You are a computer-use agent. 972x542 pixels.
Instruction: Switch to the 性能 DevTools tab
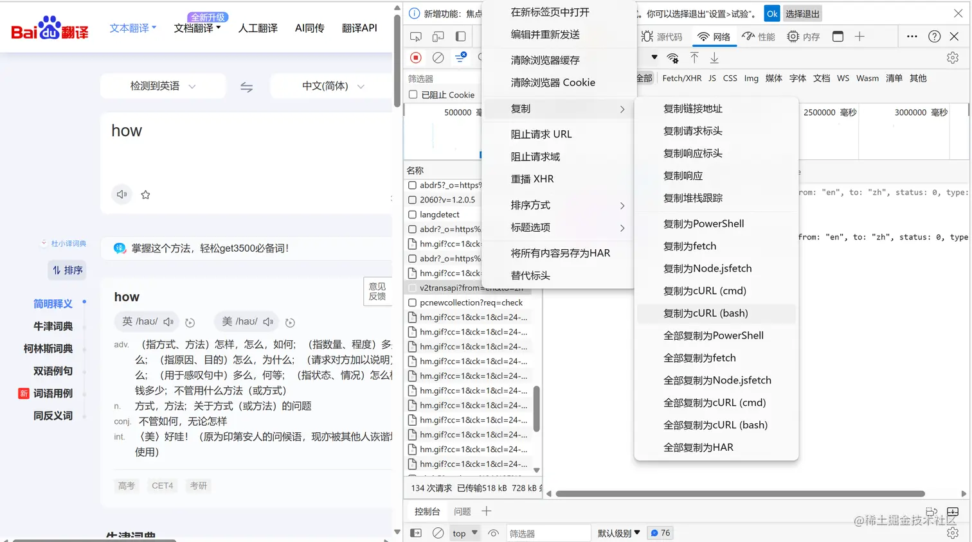(759, 37)
